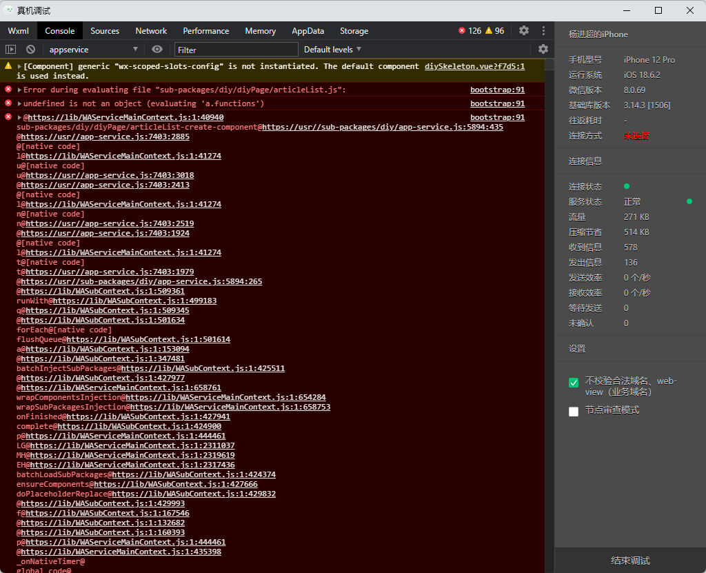The image size is (706, 573).
Task: Click the eye live expression icon
Action: click(157, 50)
